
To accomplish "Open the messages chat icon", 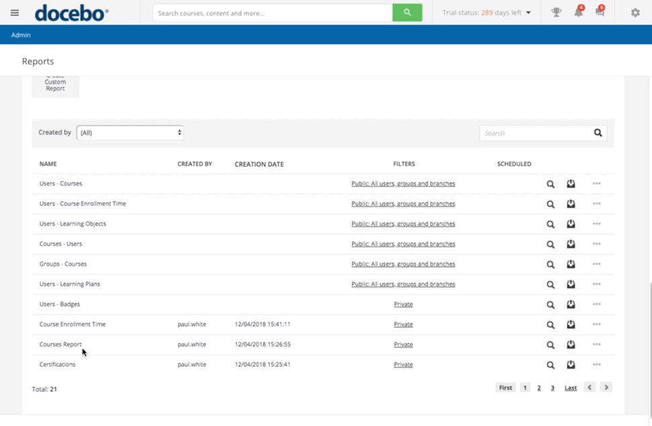I will coord(600,13).
